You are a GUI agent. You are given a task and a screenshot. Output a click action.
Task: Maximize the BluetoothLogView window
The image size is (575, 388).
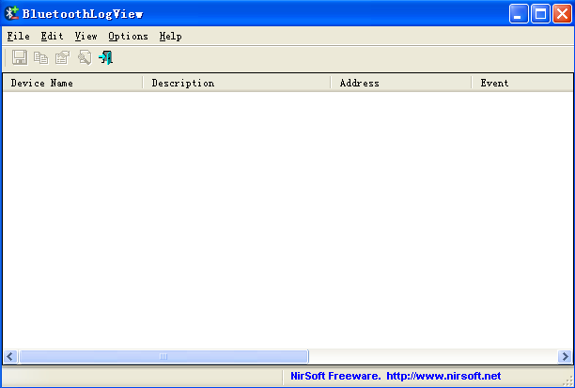click(540, 13)
